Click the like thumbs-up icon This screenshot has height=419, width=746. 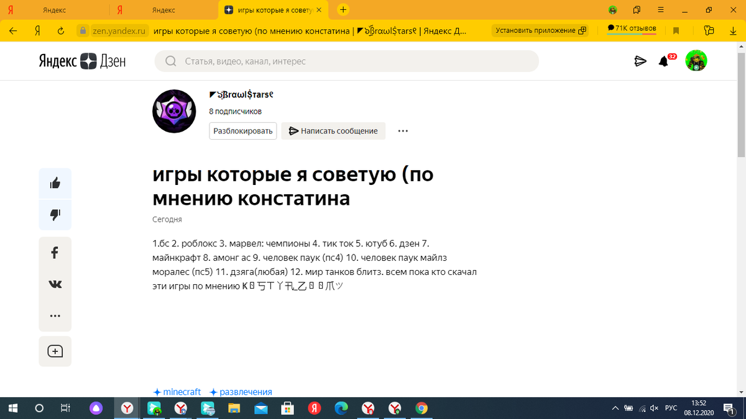pyautogui.click(x=55, y=183)
